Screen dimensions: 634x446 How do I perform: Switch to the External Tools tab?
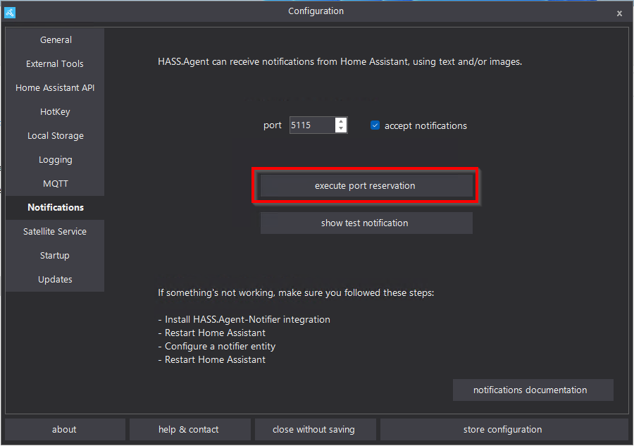pyautogui.click(x=56, y=63)
